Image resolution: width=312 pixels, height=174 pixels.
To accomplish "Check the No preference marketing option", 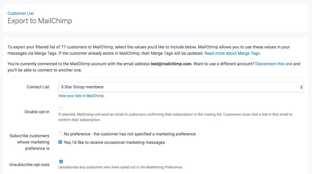I will click(60, 134).
